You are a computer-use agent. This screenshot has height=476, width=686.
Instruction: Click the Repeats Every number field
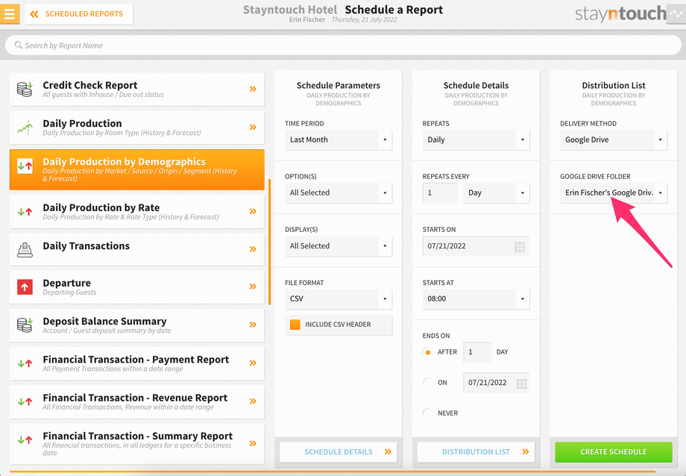[440, 192]
